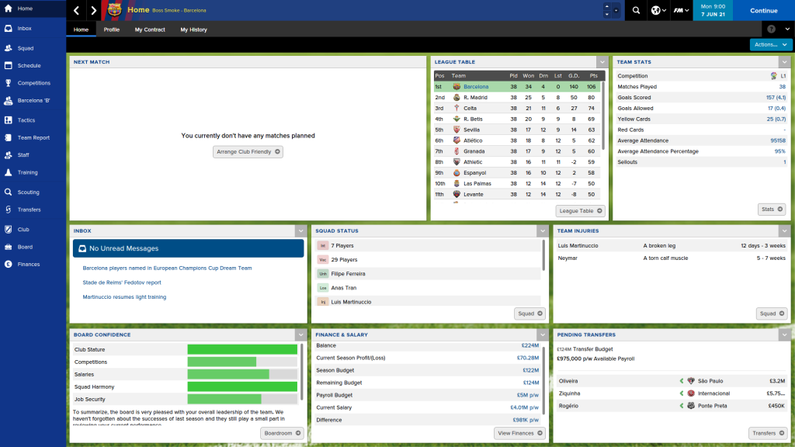This screenshot has width=795, height=447.
Task: Read Barcelona players named Dream Team message
Action: tap(168, 268)
